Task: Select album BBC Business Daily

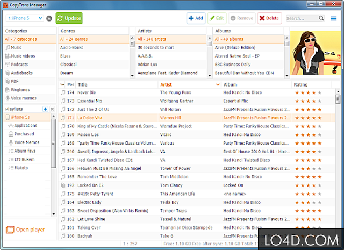Action: (248, 65)
